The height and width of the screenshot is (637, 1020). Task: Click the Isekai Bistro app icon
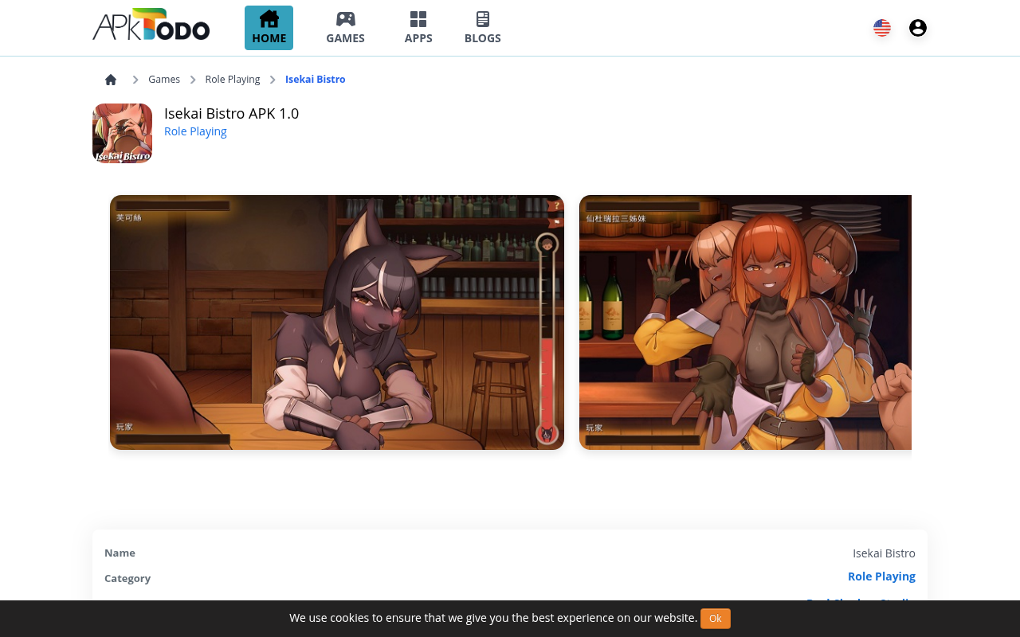point(122,133)
